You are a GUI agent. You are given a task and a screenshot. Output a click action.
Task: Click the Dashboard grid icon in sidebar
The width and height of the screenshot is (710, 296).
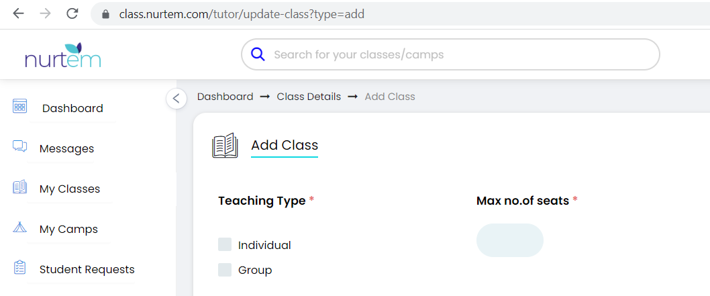[19, 107]
